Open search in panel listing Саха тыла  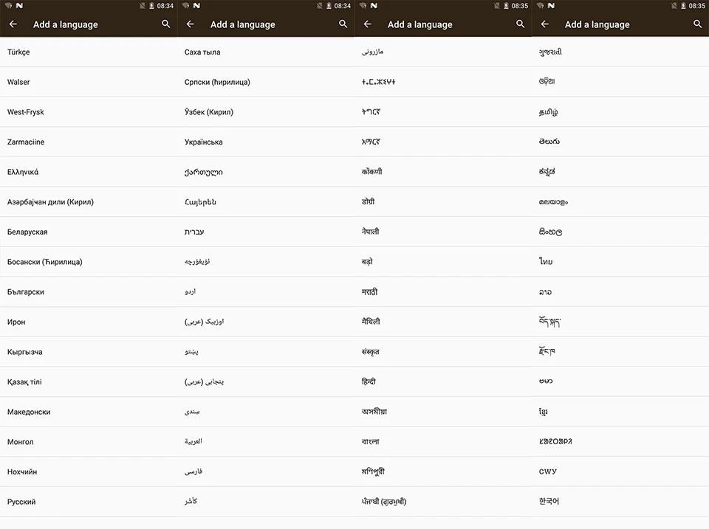point(343,24)
